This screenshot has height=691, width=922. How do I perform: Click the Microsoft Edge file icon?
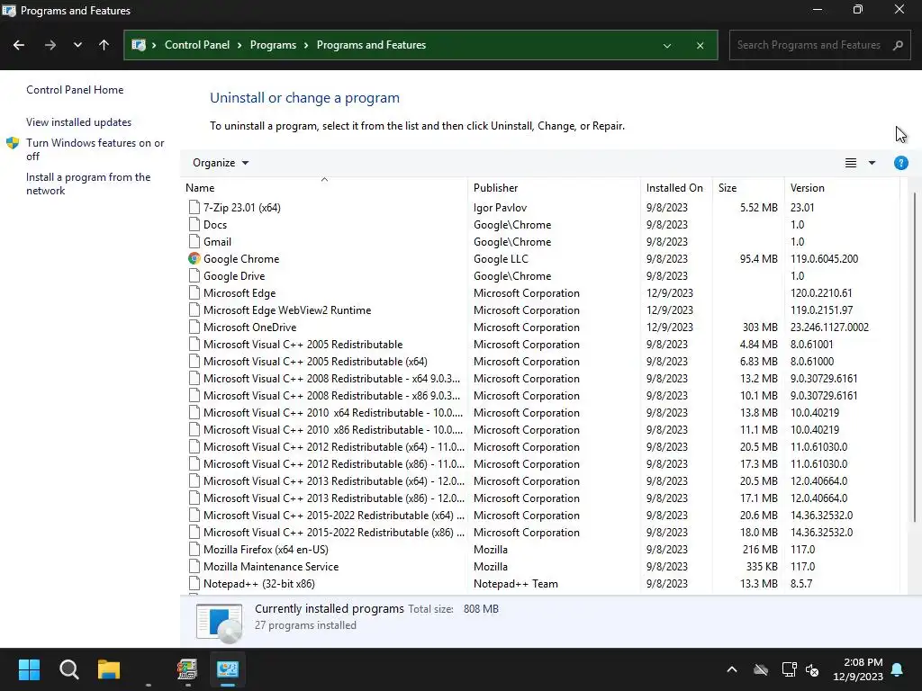[x=194, y=292]
